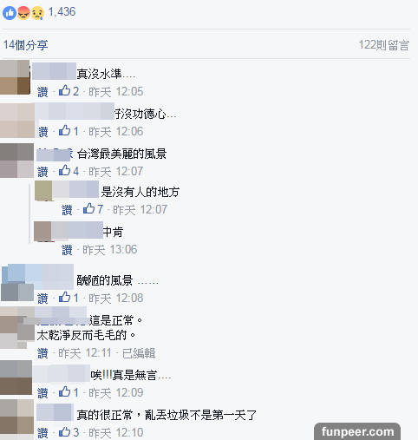
Task: Like the reply 是沒有人的地方
Action: pos(67,210)
